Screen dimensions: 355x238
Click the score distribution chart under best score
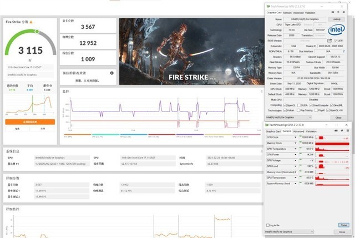click(30, 105)
